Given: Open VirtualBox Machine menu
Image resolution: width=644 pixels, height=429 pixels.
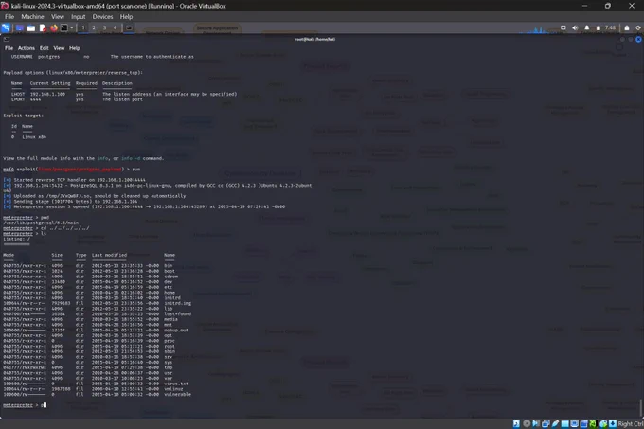Looking at the screenshot, I should tap(32, 17).
